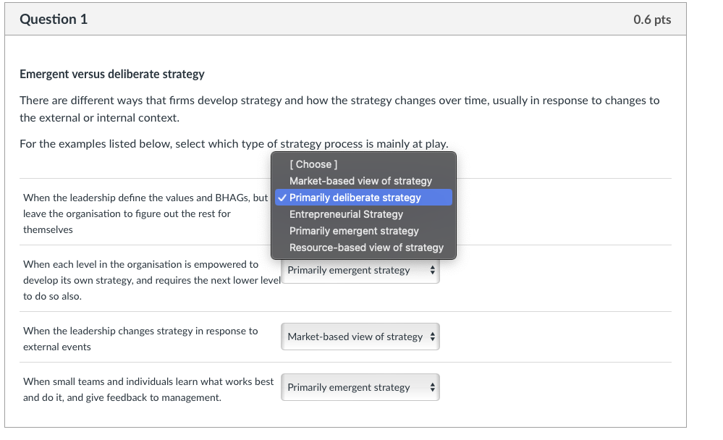This screenshot has height=440, width=723.
Task: Select the highlighted Primarily deliberate strategy option
Action: click(x=355, y=198)
